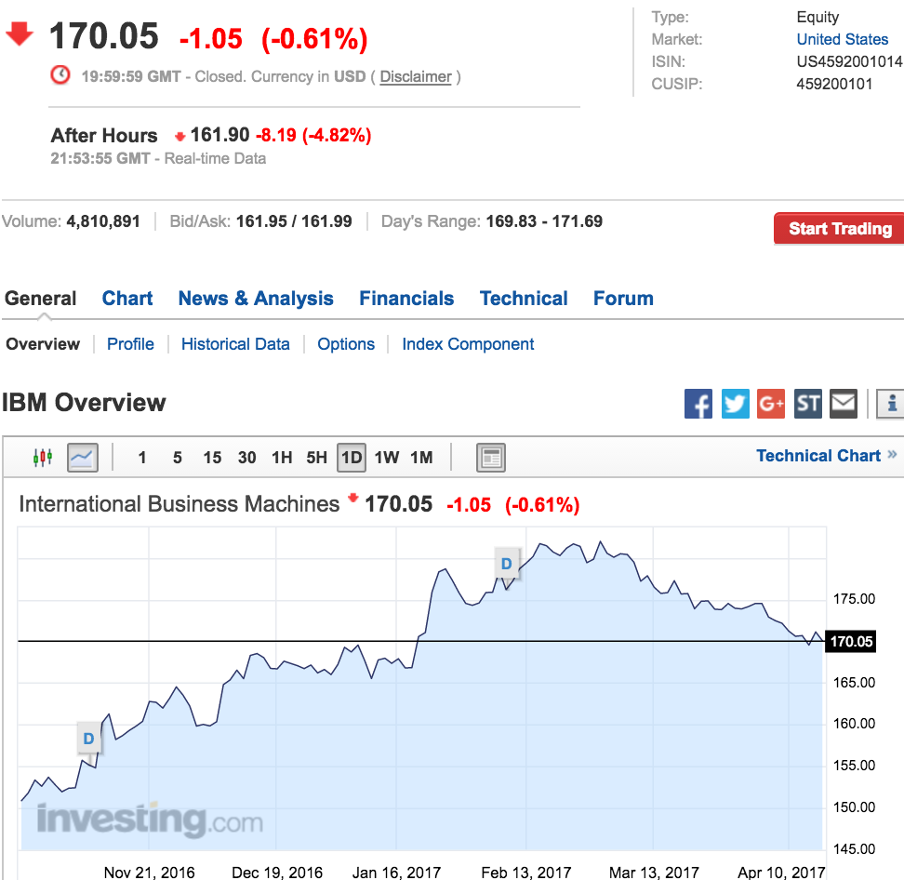Follow the United States market link
The image size is (904, 880).
pos(843,39)
